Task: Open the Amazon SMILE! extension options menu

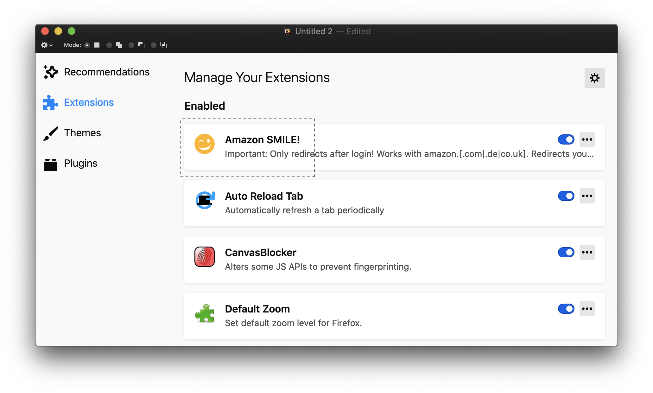Action: pyautogui.click(x=587, y=139)
